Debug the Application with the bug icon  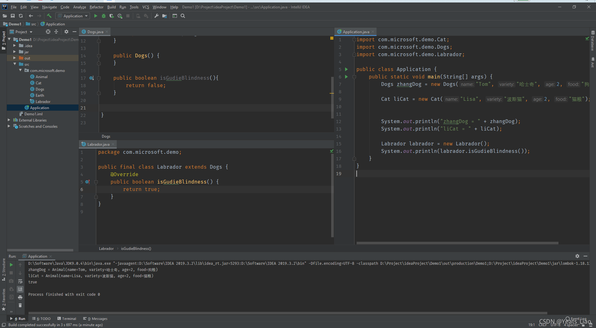click(x=104, y=16)
